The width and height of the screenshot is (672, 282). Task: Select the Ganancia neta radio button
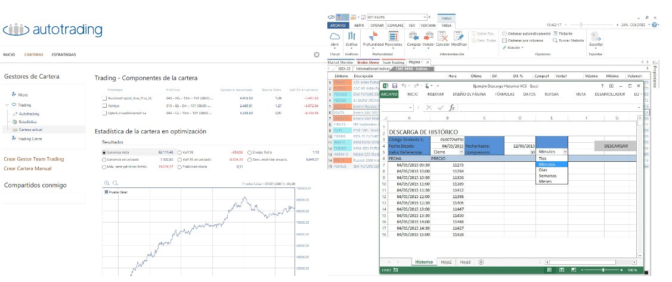pyautogui.click(x=104, y=152)
